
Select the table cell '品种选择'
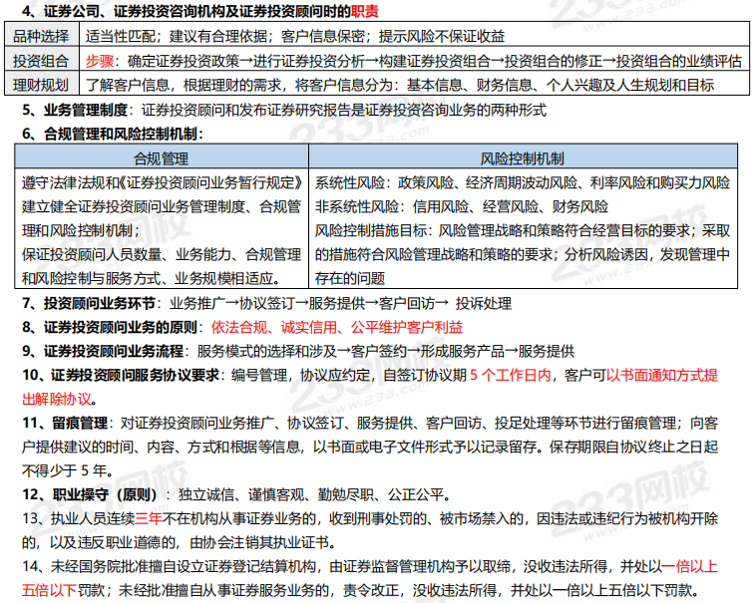click(x=41, y=36)
